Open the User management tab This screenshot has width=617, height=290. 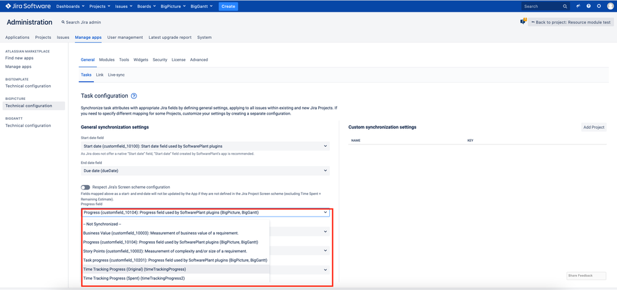tap(125, 38)
